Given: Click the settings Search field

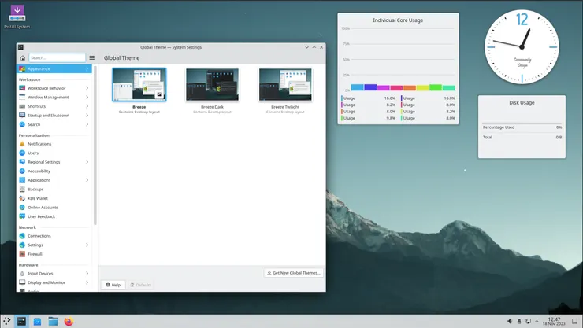Looking at the screenshot, I should point(57,57).
